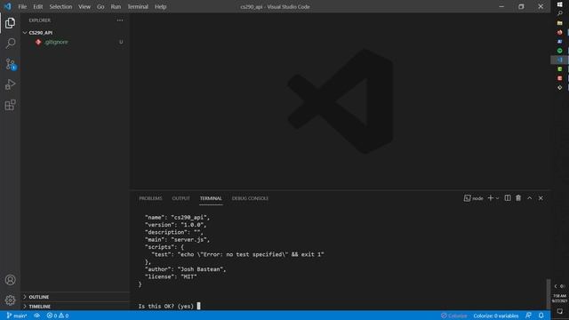Open File Explorer in the taskbar
Screen dimensions: 569x320
559,23
